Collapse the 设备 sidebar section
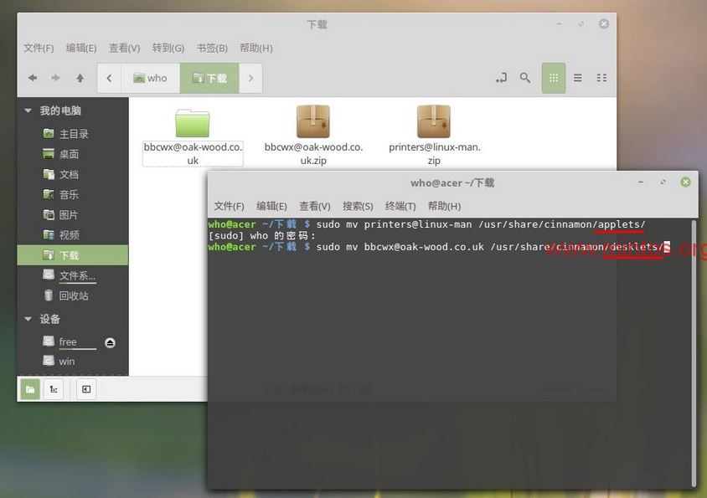Viewport: 707px width, 498px height. [28, 319]
